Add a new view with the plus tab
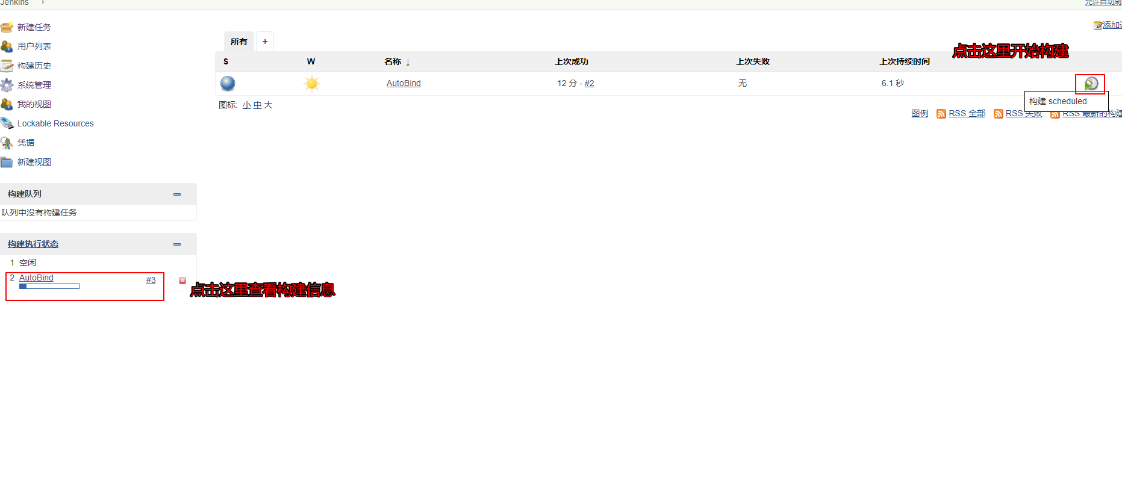 point(265,42)
